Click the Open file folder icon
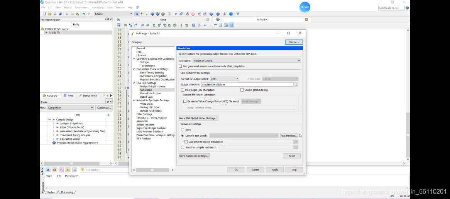Viewport: 450px width, 199px height. click(50, 14)
